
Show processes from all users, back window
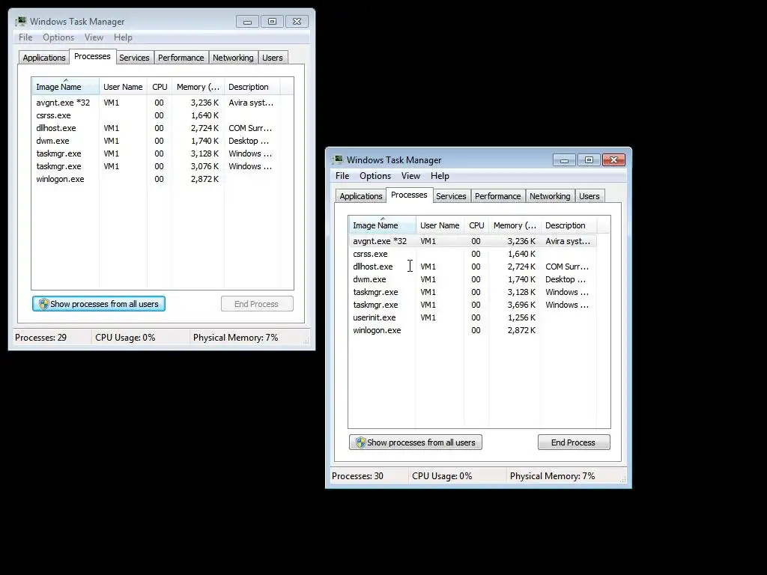99,304
